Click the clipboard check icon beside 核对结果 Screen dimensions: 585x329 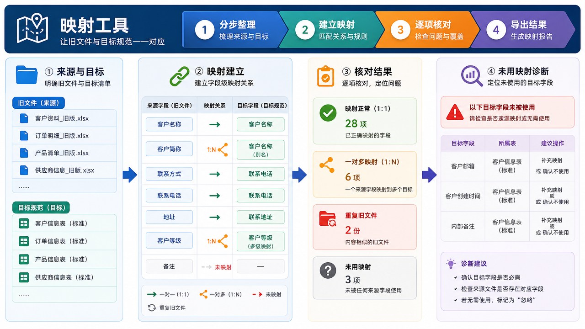pos(325,76)
